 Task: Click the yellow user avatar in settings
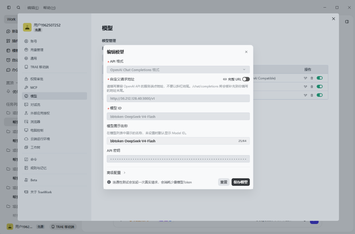click(x=27, y=27)
